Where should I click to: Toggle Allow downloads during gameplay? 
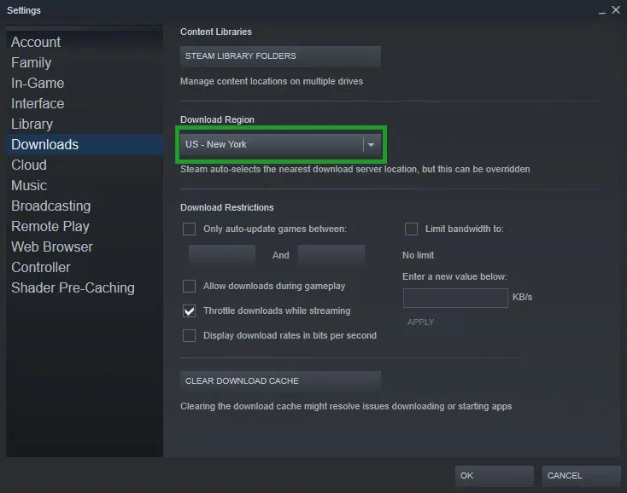[189, 287]
